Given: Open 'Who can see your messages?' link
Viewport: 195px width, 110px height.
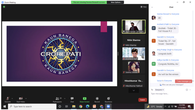Looking at the screenshot, I should (x=171, y=85).
